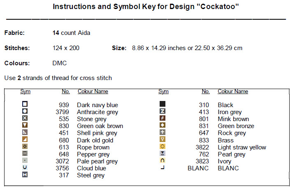Click the Rock grey 647 symbol
Screen dimensions: 295x188
[163, 133]
